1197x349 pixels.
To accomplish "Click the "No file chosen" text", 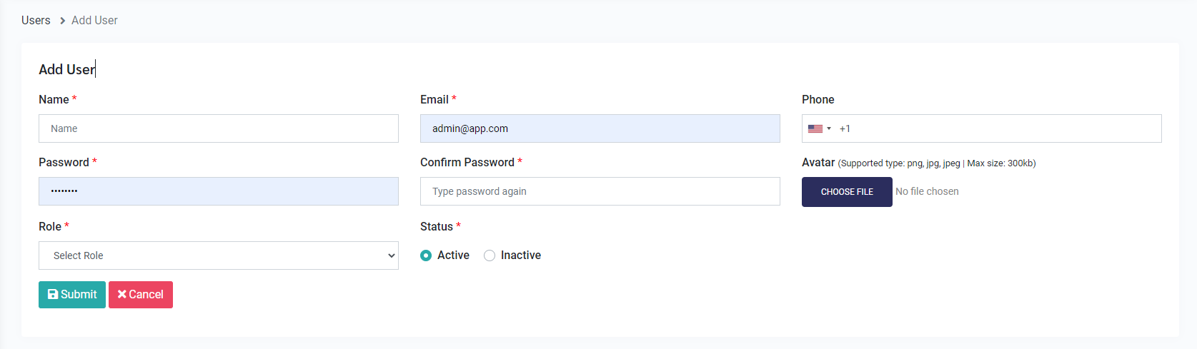I will click(927, 191).
